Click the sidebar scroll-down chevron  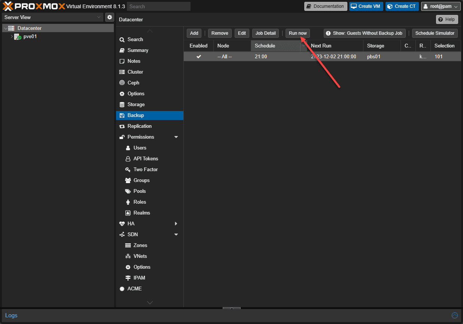click(150, 302)
